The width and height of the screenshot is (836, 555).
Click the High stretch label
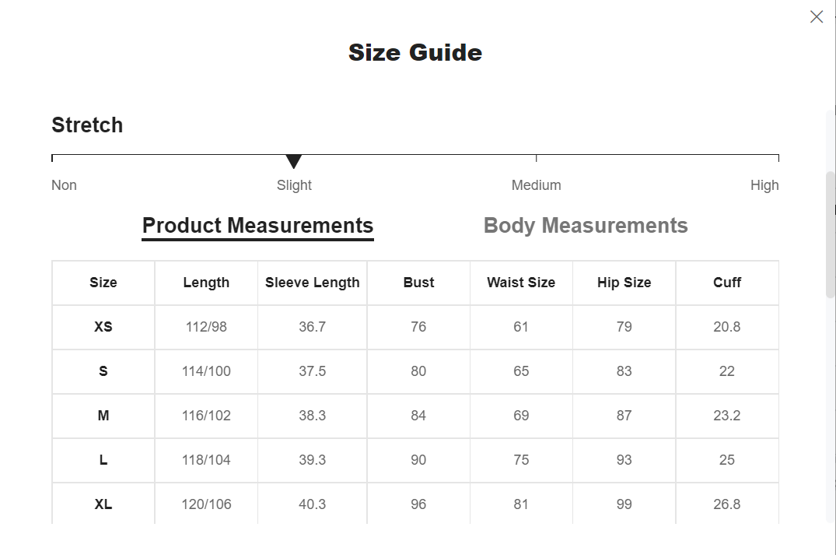click(764, 185)
